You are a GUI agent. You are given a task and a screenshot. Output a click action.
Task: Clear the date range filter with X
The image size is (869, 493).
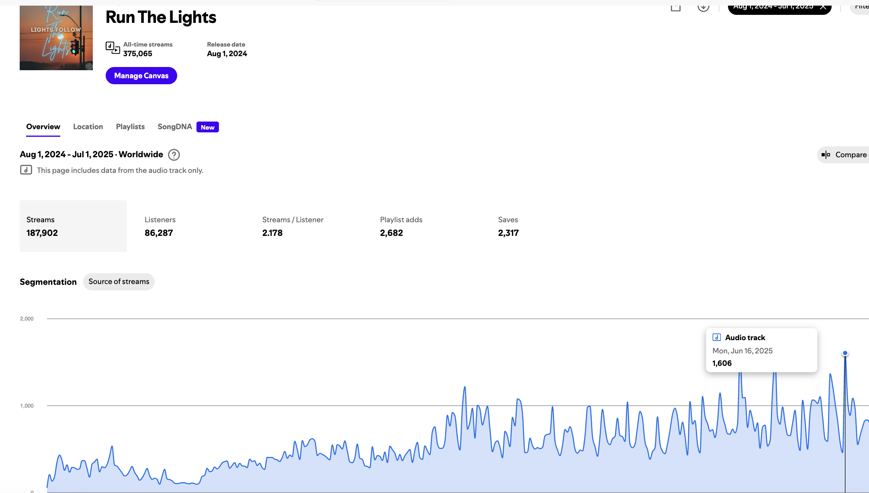[x=823, y=7]
